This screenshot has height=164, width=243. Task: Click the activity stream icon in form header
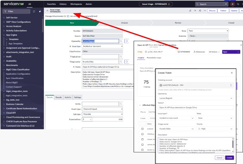pyautogui.click(x=195, y=10)
